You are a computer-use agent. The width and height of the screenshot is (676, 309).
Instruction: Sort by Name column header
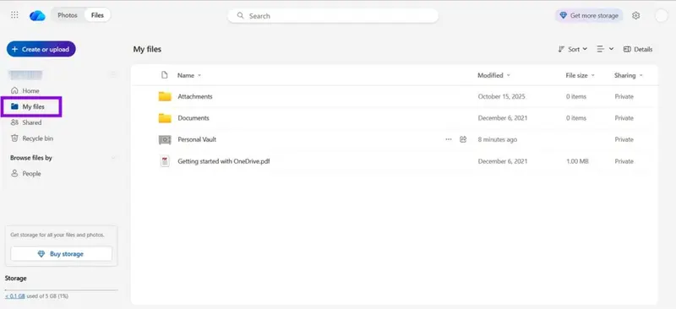(x=189, y=75)
